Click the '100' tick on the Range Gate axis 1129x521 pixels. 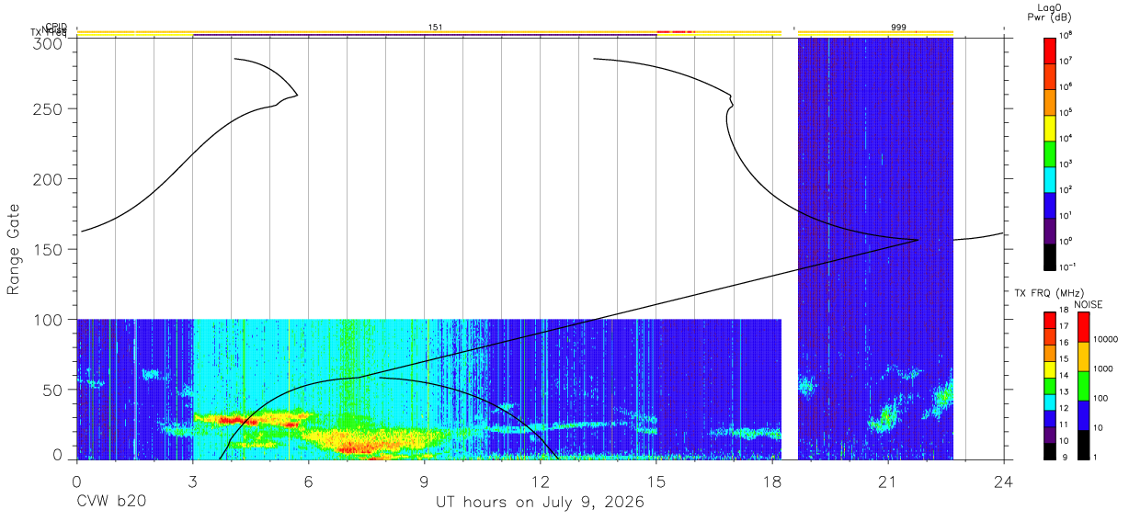(50, 319)
